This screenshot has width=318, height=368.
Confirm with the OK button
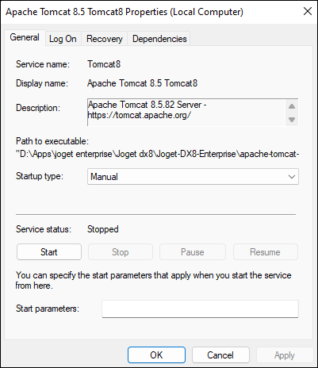click(x=156, y=355)
